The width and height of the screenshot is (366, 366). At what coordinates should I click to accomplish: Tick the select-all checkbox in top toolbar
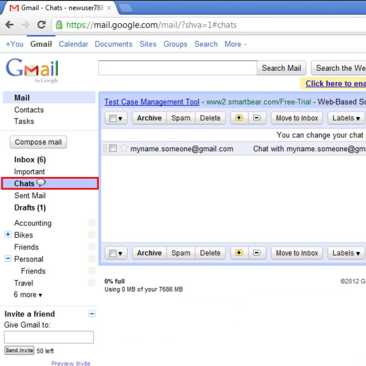click(113, 118)
